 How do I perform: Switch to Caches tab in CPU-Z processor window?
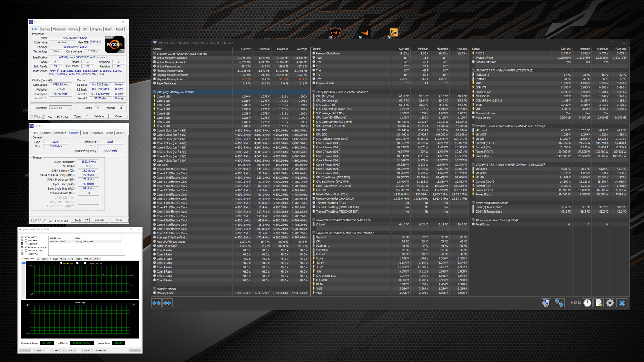(x=46, y=29)
